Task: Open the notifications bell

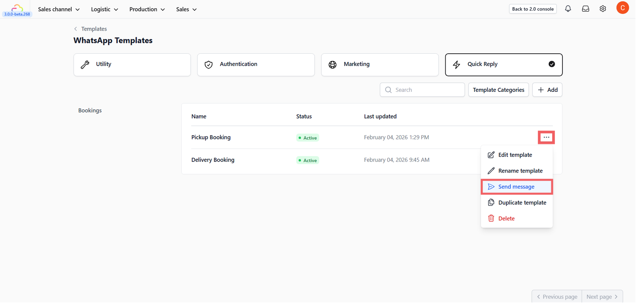Action: pos(568,9)
